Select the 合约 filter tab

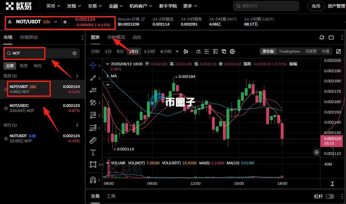[x=38, y=66]
